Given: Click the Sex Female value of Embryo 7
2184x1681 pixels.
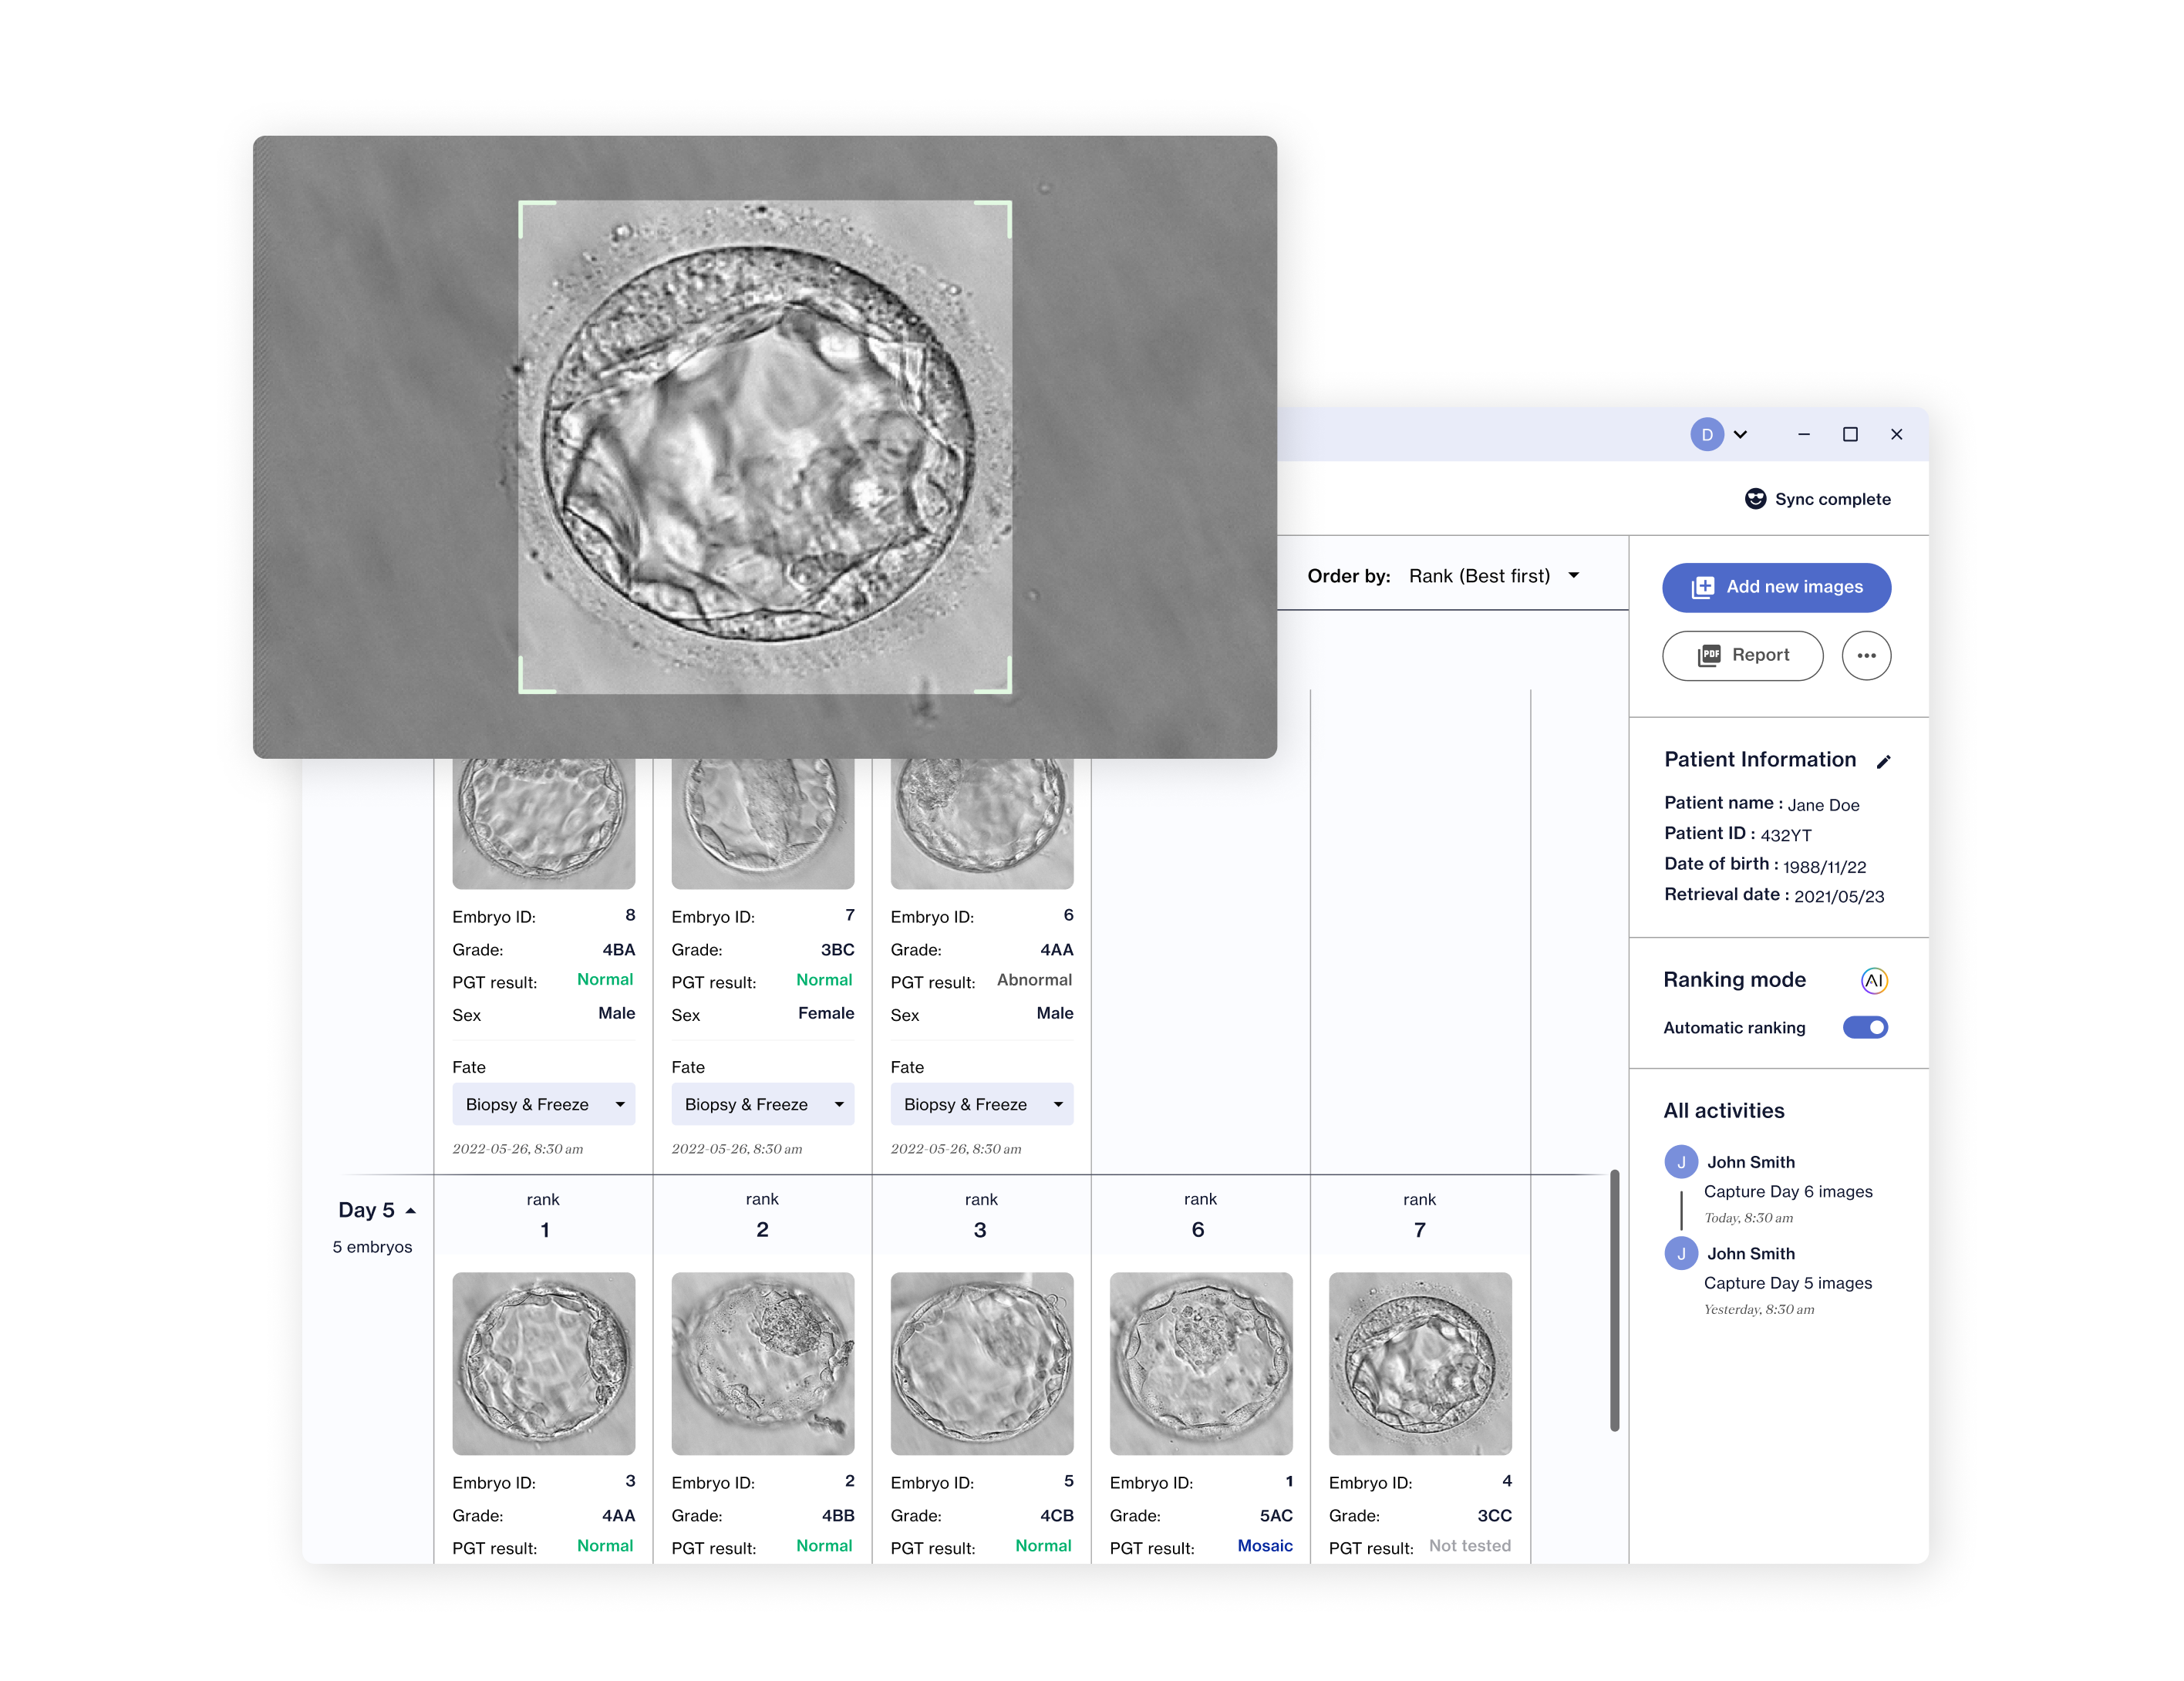Looking at the screenshot, I should tap(825, 1013).
